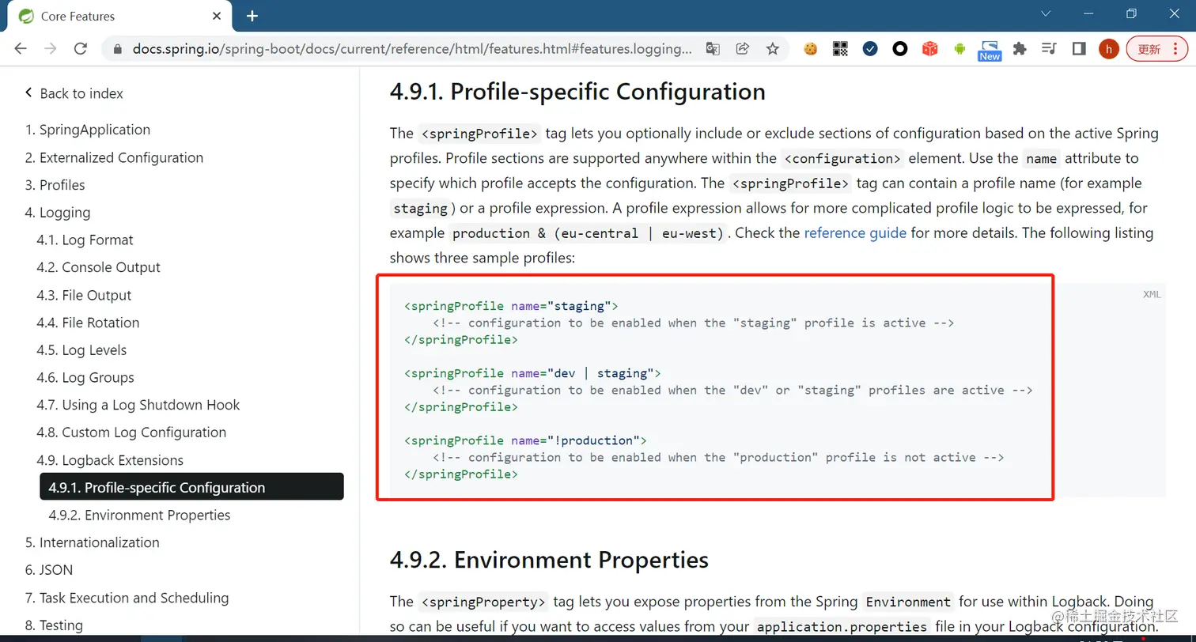The width and height of the screenshot is (1196, 642).
Task: Open 4.2. Console Output
Action: [98, 267]
